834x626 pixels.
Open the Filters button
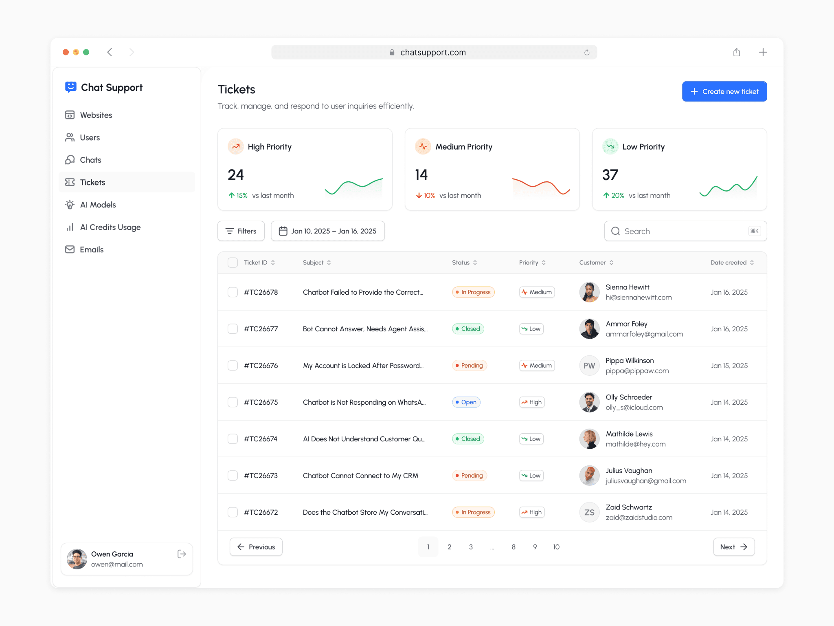click(x=241, y=231)
